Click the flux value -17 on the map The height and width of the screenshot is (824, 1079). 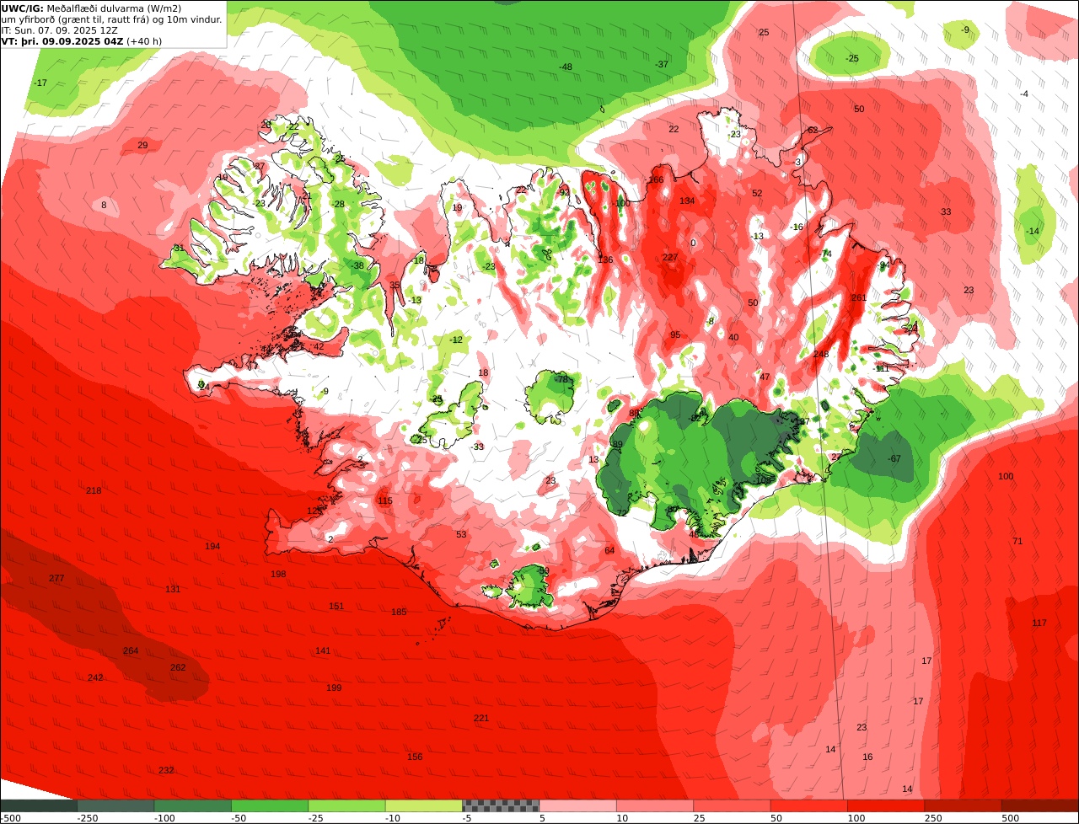(40, 83)
